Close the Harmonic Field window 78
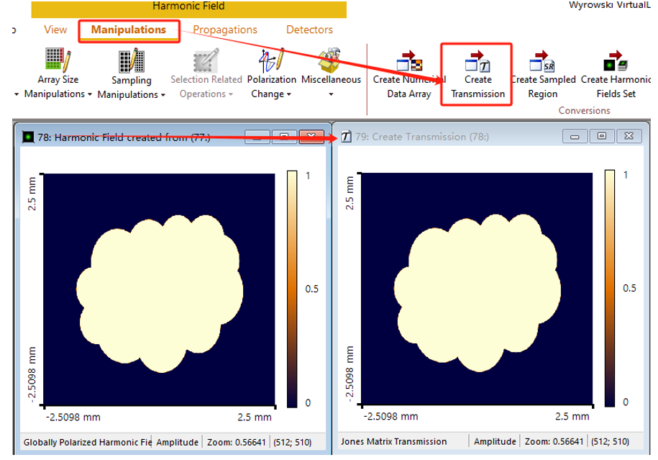This screenshot has height=460, width=658. coord(311,137)
